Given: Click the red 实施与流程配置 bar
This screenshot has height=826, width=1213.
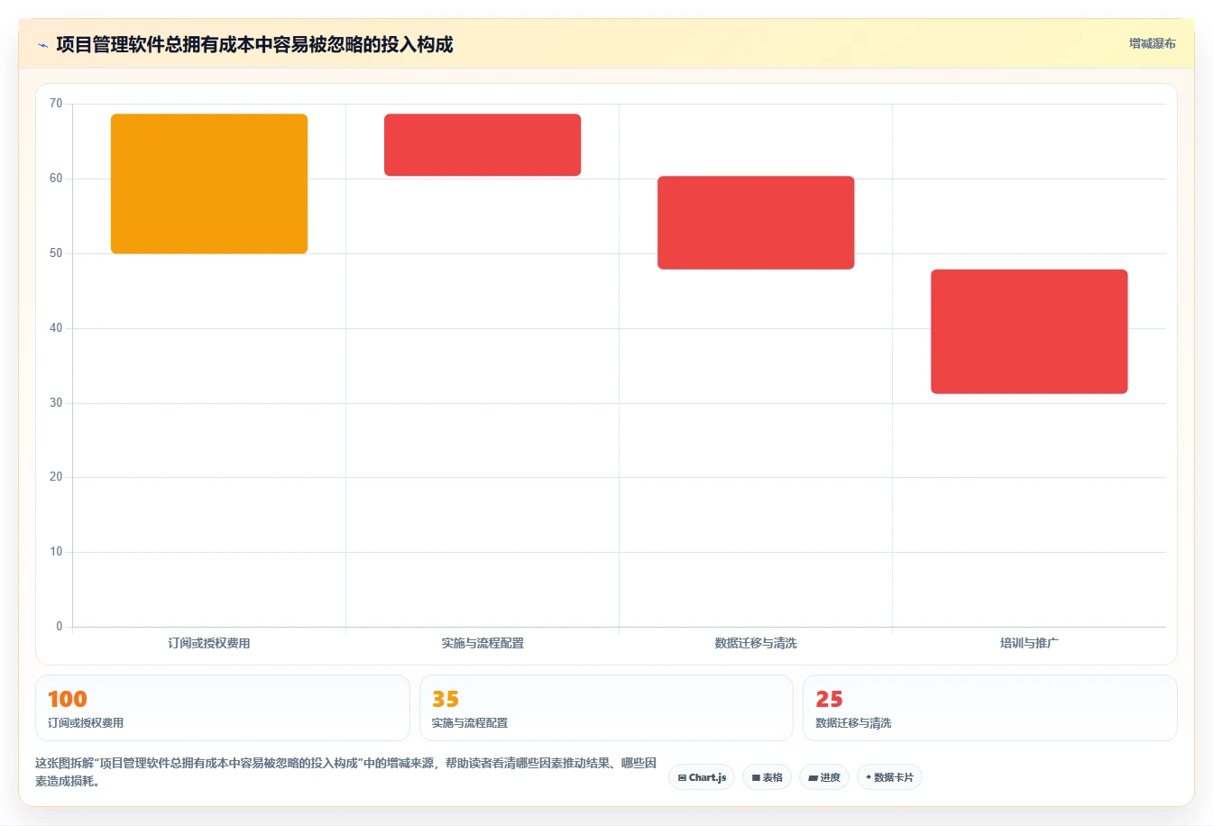Looking at the screenshot, I should 482,145.
